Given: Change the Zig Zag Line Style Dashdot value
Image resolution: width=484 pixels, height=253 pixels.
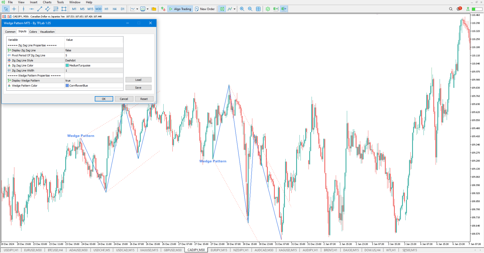Looking at the screenshot, I should [94, 60].
